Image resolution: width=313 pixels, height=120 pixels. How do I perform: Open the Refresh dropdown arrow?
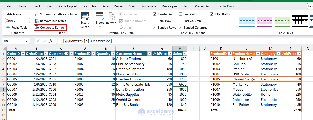pyautogui.click(x=111, y=27)
